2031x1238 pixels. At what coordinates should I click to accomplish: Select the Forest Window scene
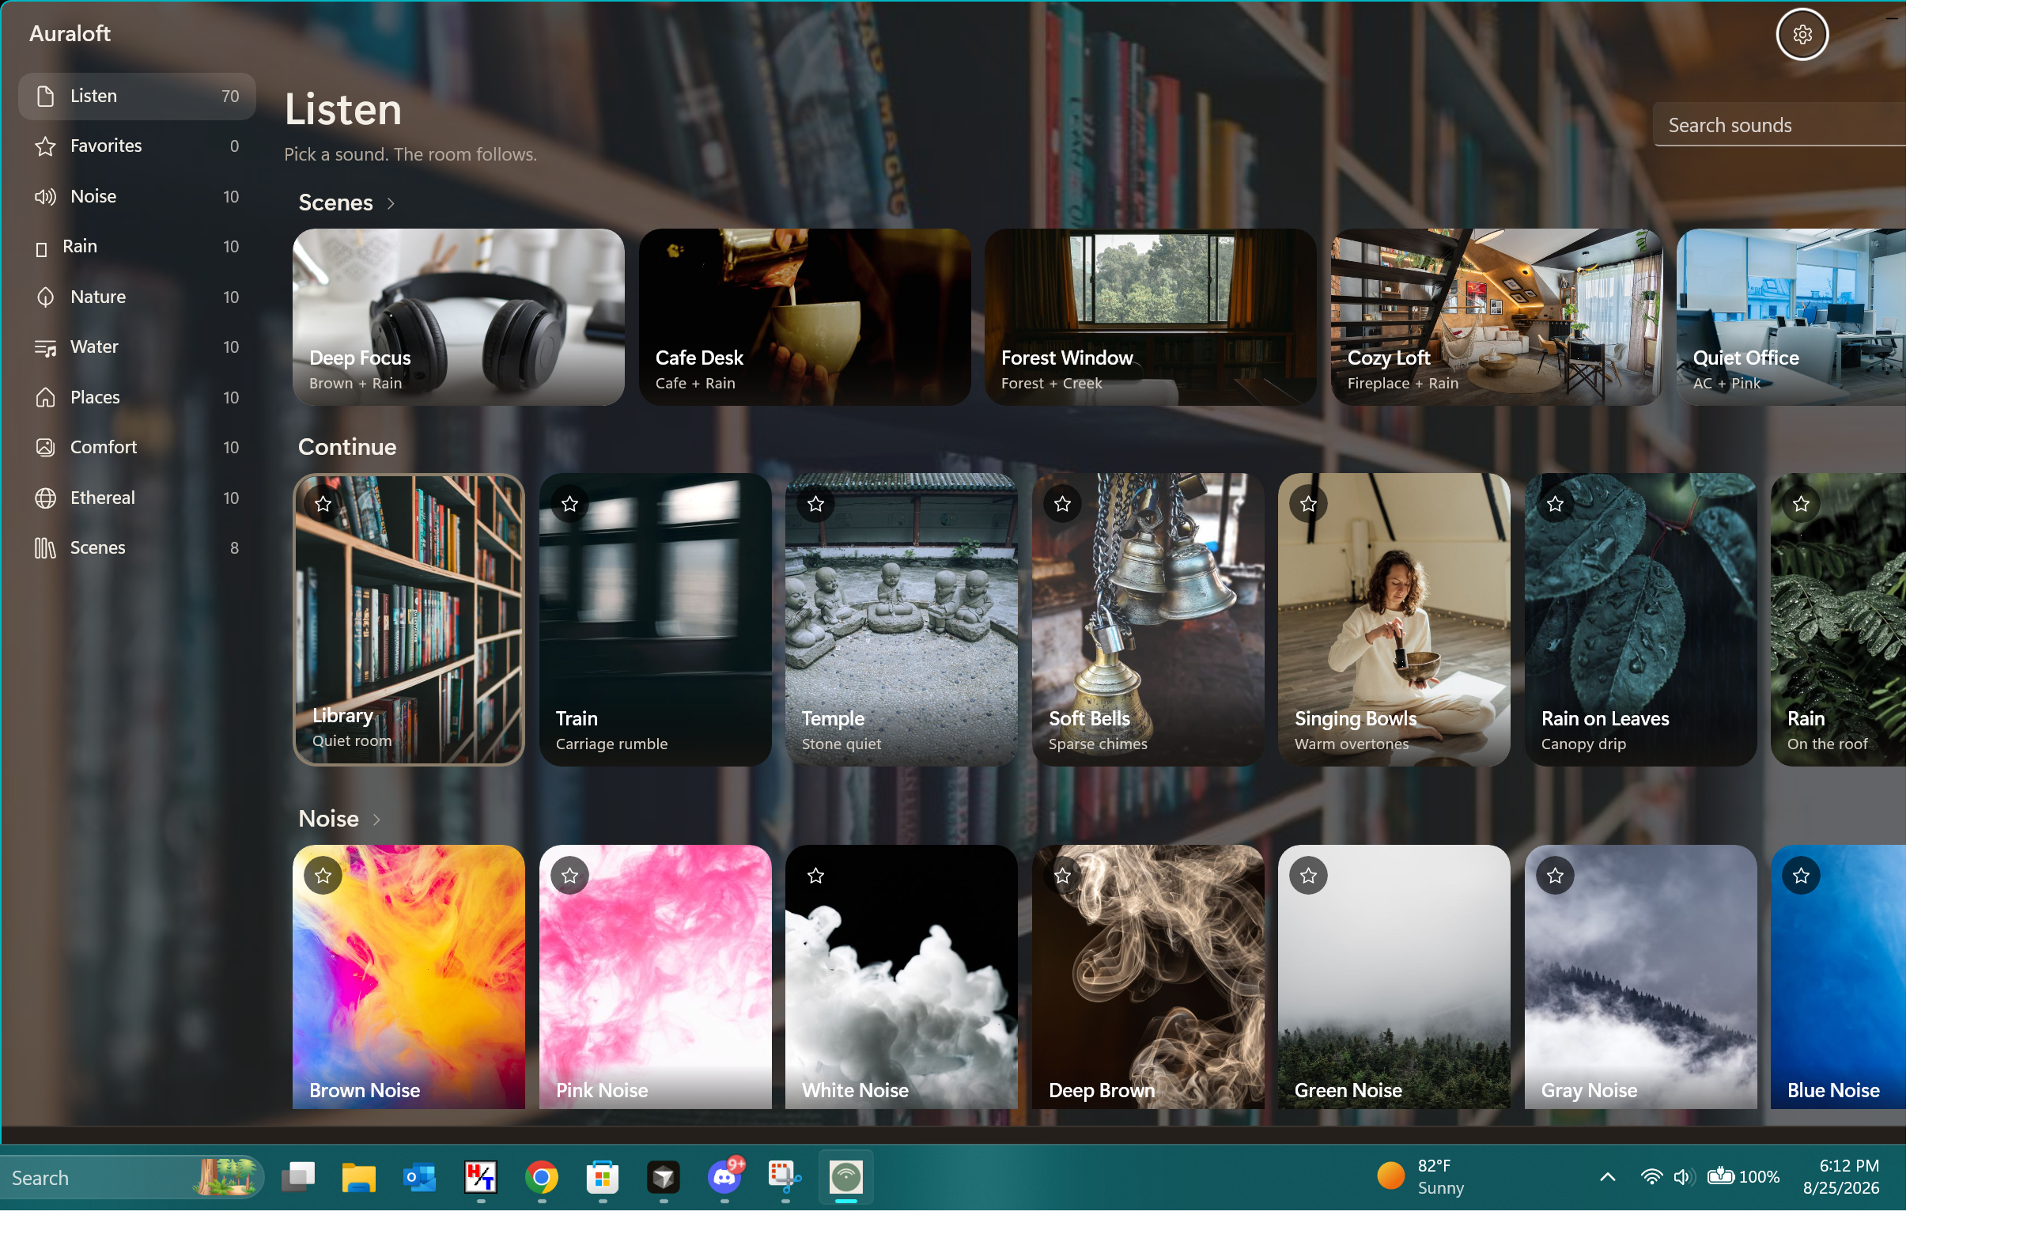coord(1151,317)
